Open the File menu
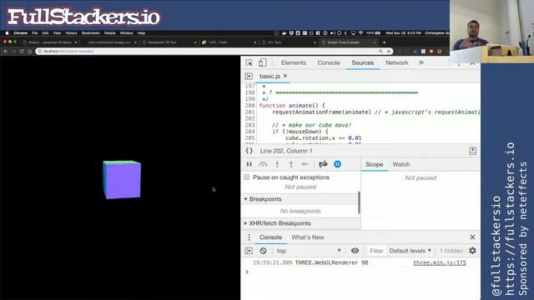The width and height of the screenshot is (534, 300). 35,33
